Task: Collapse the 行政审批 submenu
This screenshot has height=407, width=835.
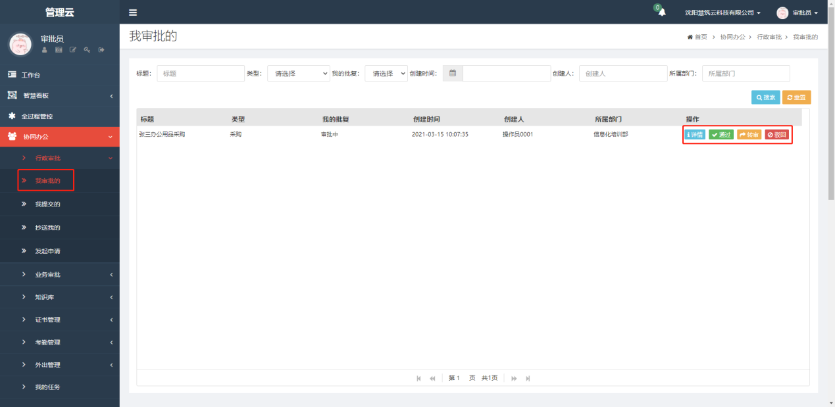Action: point(60,158)
